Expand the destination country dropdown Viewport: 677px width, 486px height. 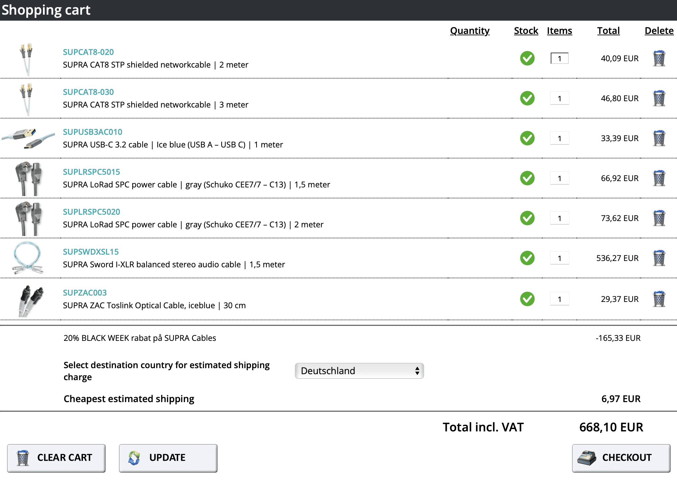(359, 371)
